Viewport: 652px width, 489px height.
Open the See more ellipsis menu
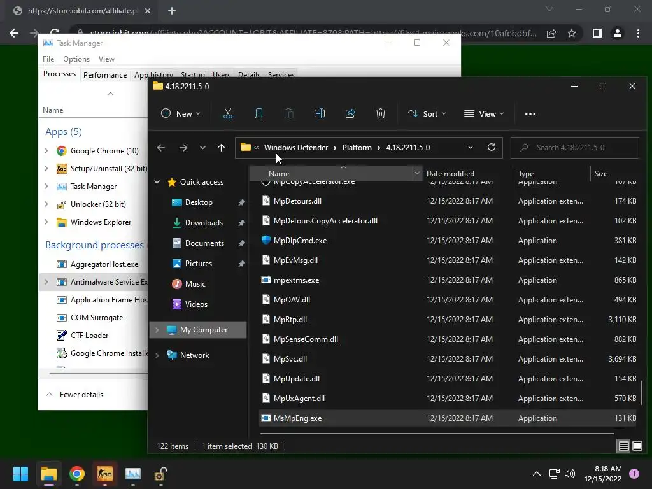click(x=530, y=113)
